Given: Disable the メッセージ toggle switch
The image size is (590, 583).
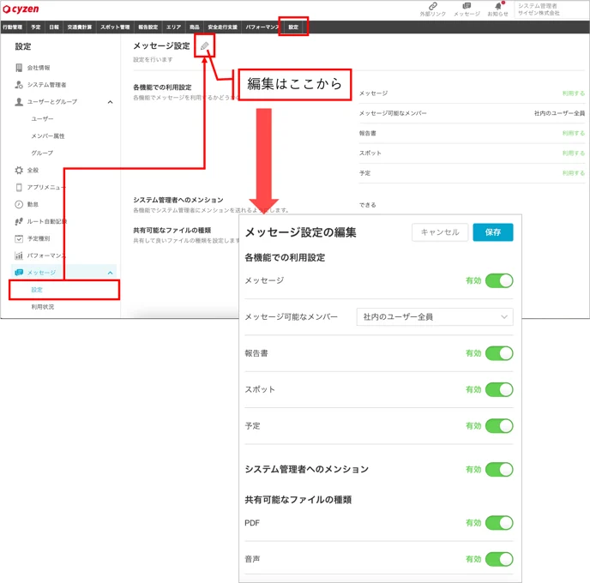Looking at the screenshot, I should click(x=499, y=280).
